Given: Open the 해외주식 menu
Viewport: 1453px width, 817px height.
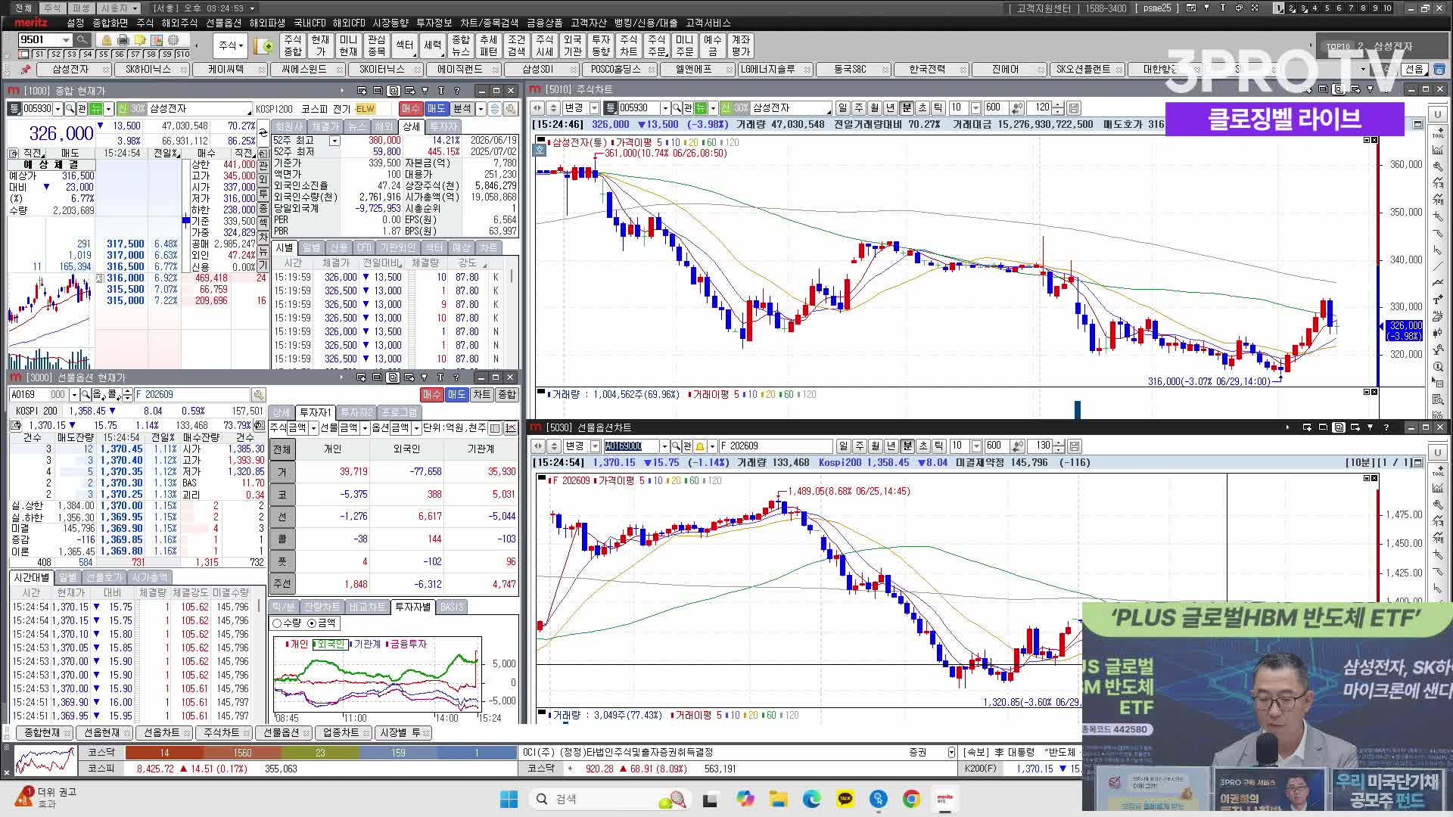Looking at the screenshot, I should coord(179,23).
